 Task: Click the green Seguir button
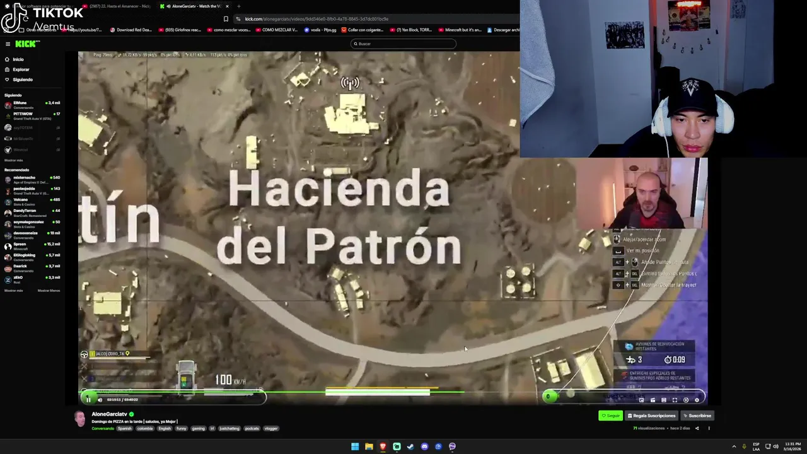pyautogui.click(x=610, y=416)
